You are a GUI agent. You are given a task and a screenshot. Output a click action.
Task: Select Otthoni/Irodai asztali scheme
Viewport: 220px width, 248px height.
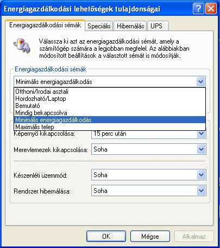coord(110,92)
